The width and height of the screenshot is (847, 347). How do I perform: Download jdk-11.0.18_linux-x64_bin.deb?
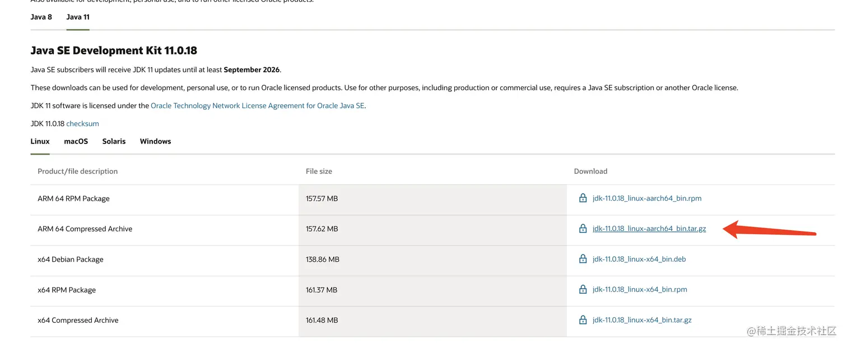pos(639,259)
